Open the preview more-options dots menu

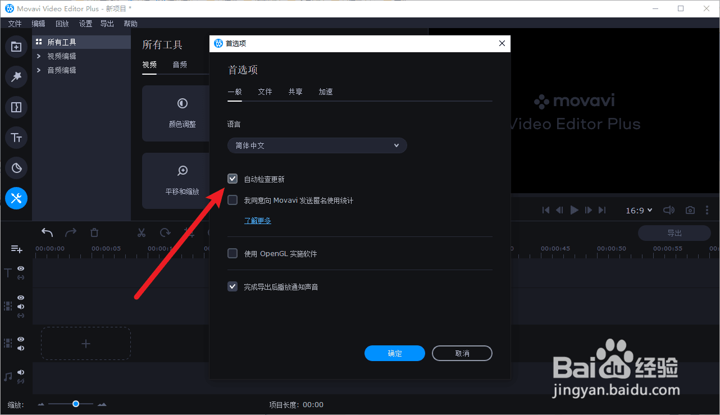pos(708,210)
